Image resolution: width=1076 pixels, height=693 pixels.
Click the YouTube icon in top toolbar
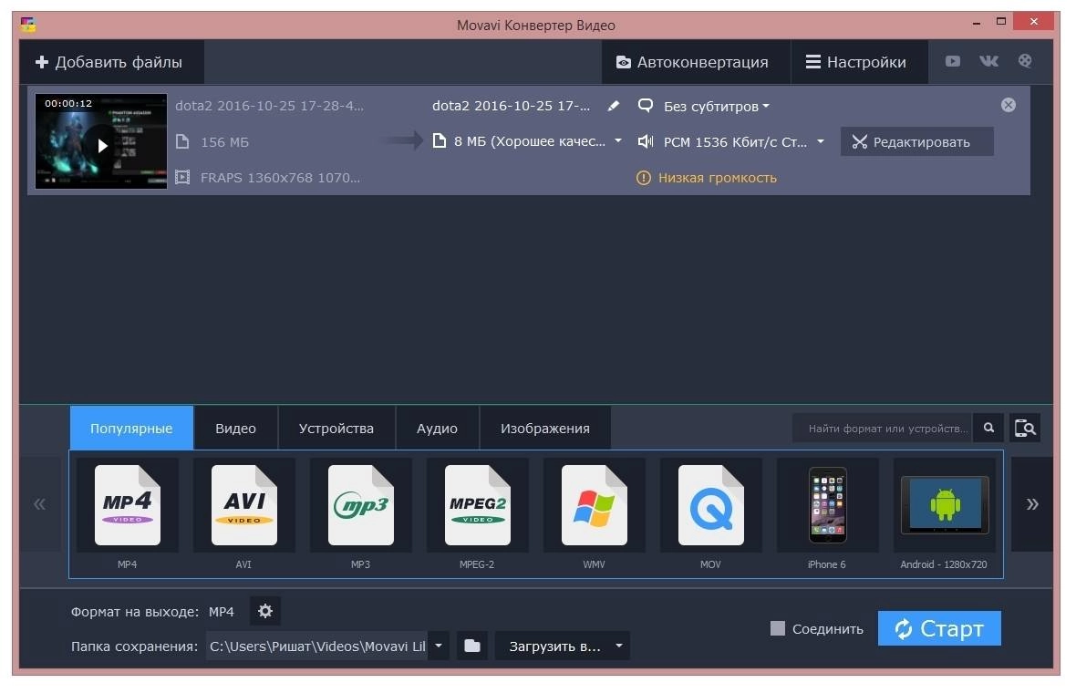(x=953, y=61)
